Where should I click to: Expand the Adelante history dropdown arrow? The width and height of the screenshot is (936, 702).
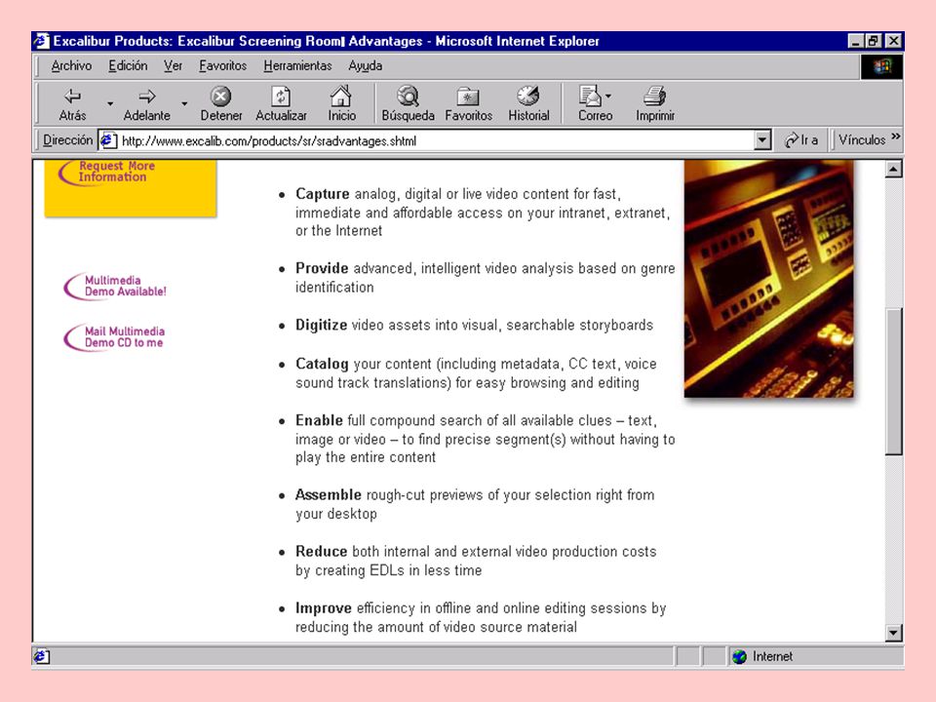[x=184, y=104]
